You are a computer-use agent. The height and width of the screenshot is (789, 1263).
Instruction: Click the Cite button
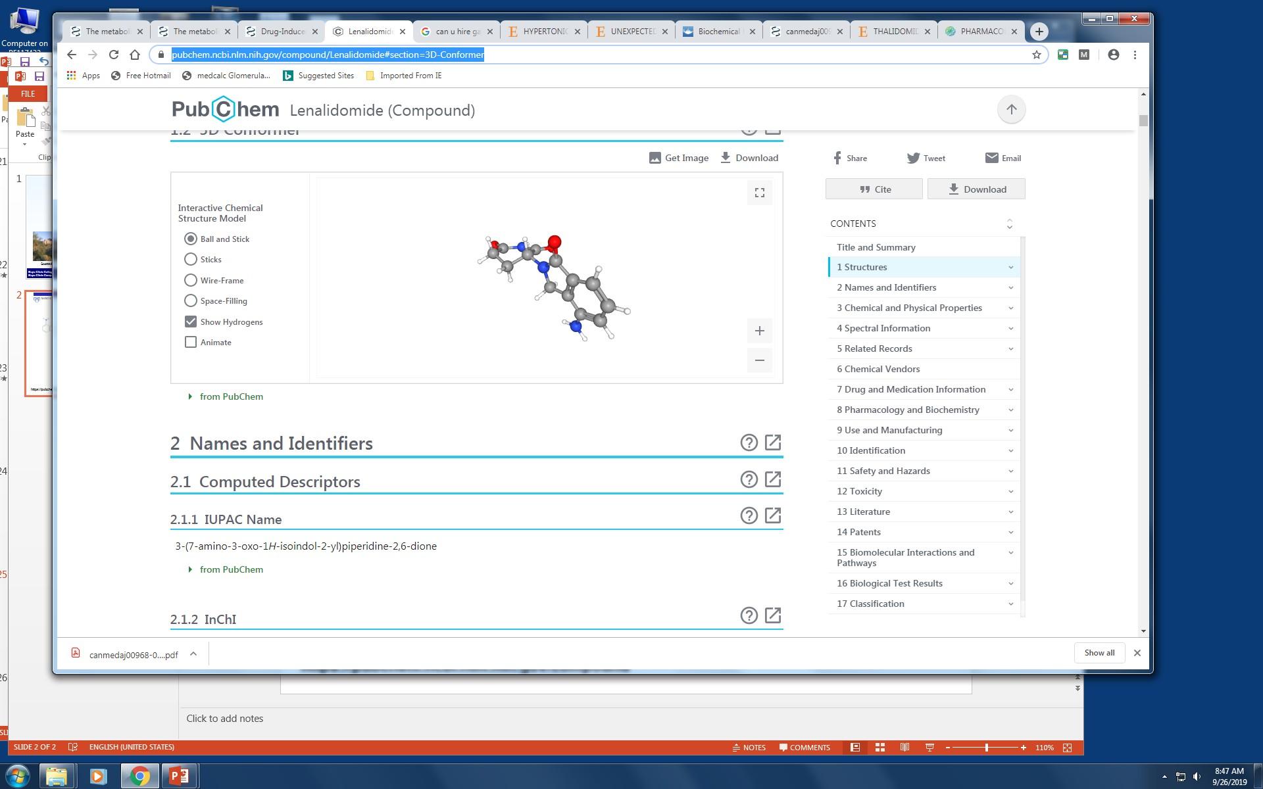pyautogui.click(x=874, y=189)
